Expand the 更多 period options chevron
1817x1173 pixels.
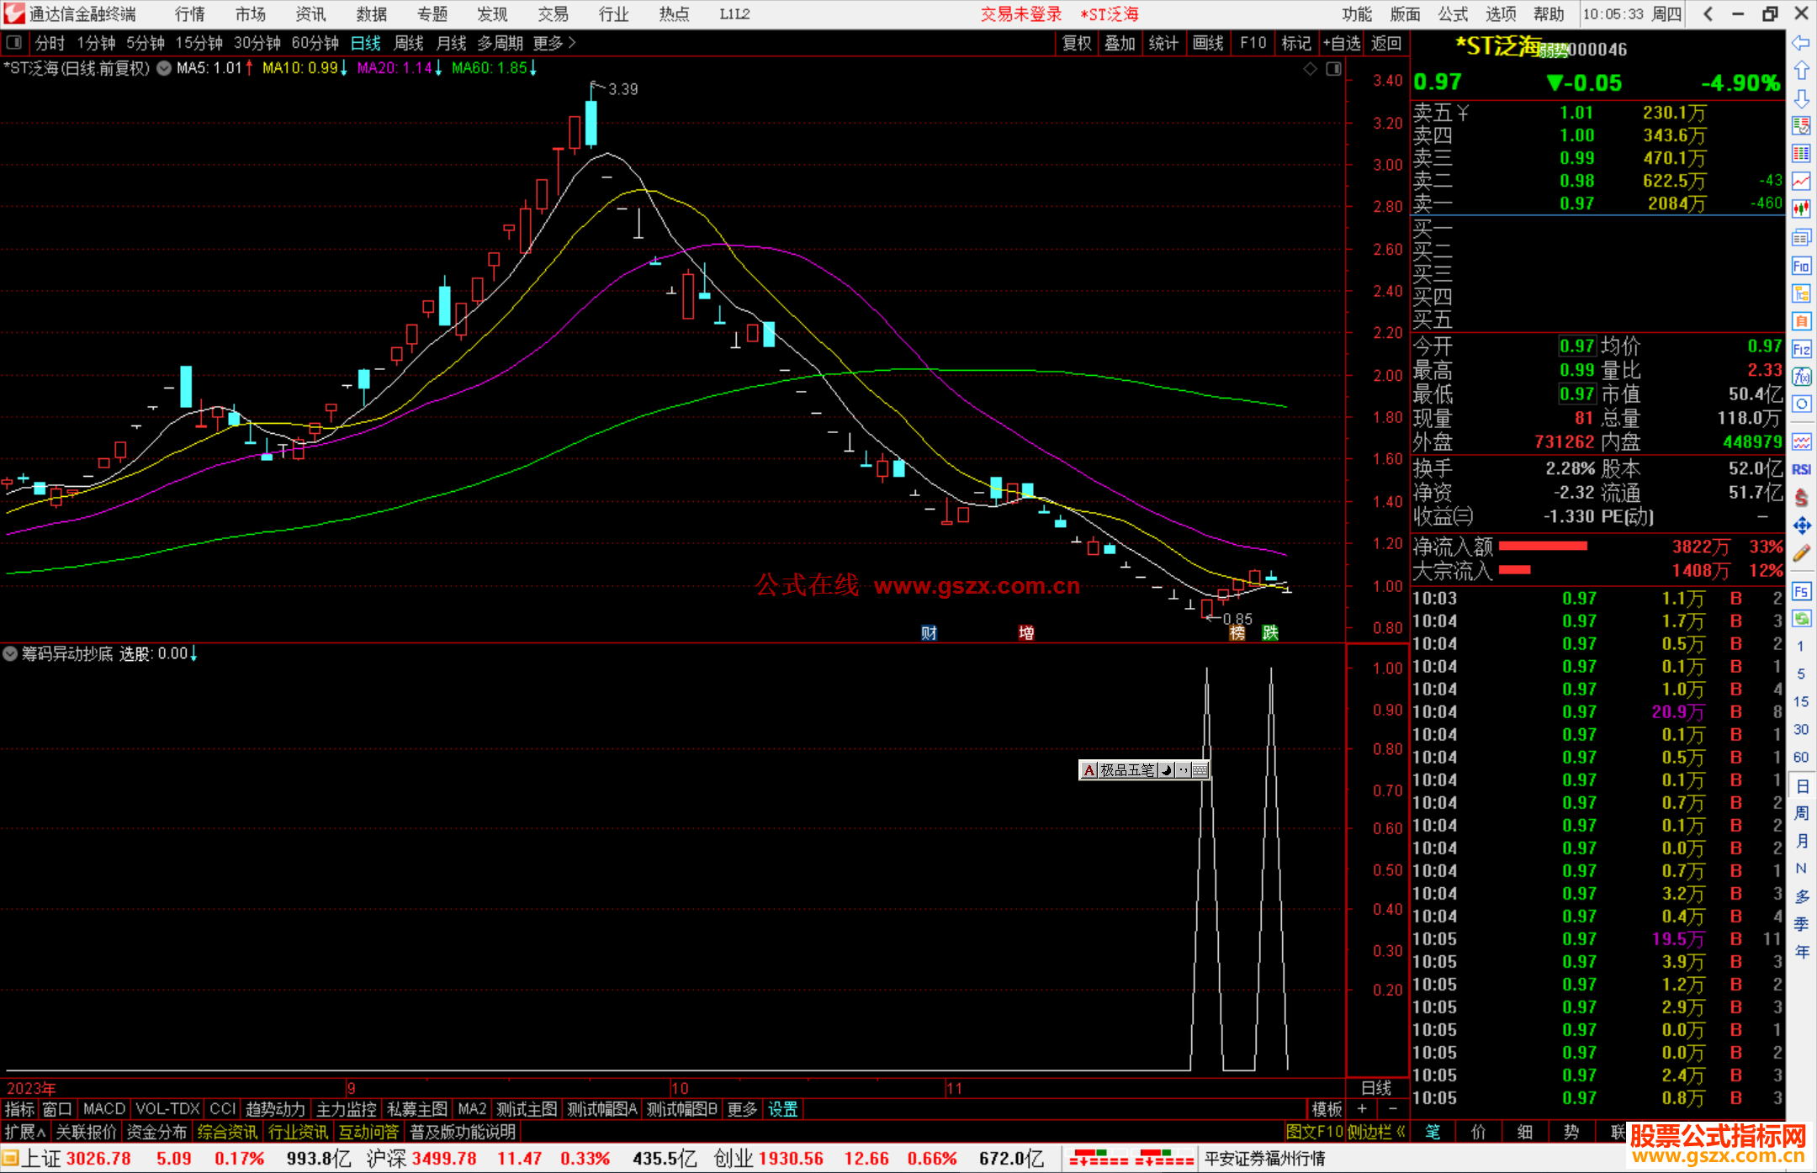click(572, 43)
